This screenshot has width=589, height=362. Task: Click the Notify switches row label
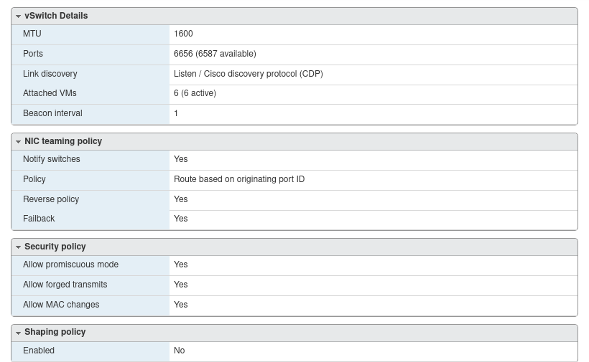(x=52, y=159)
